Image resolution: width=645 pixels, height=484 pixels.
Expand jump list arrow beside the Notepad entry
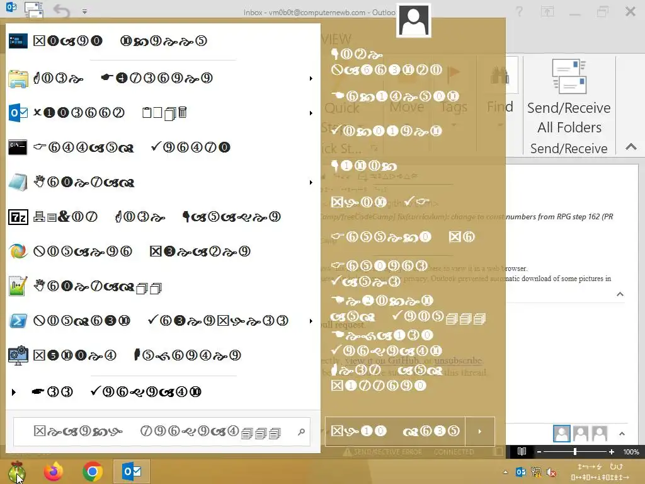311,182
